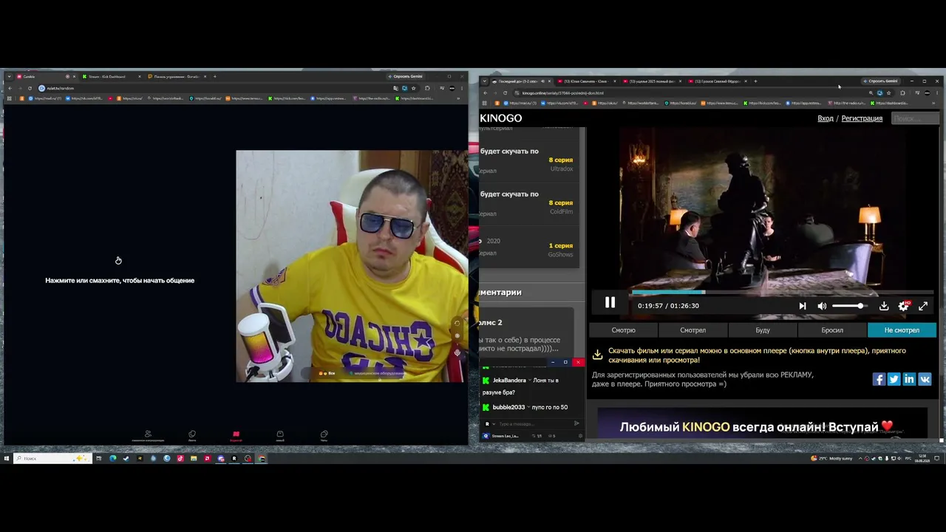This screenshot has width=946, height=532.
Task: Open Task View on the taskbar
Action: pos(98,458)
